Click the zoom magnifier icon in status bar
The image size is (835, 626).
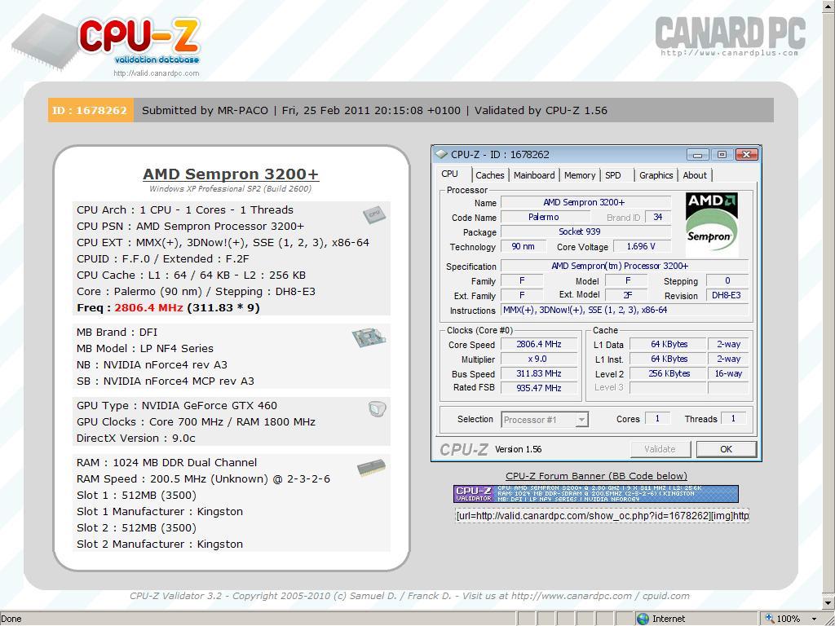[769, 619]
